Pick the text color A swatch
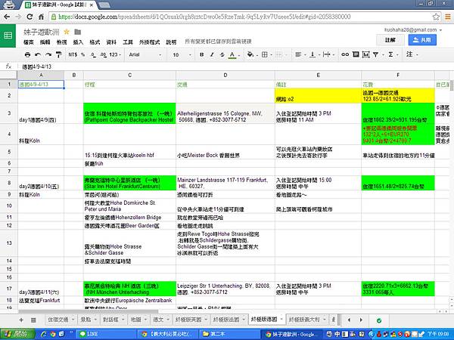Image resolution: width=454 pixels, height=340 pixels. (232, 54)
